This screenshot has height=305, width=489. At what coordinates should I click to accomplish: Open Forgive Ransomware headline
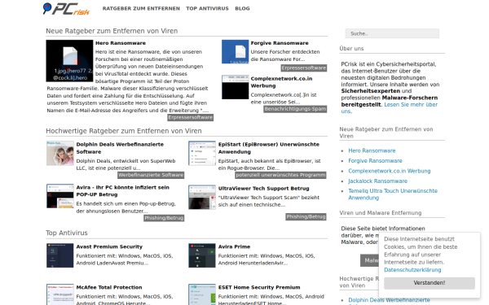(x=280, y=43)
